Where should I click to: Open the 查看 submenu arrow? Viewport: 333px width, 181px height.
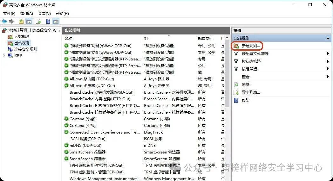pos(328,77)
